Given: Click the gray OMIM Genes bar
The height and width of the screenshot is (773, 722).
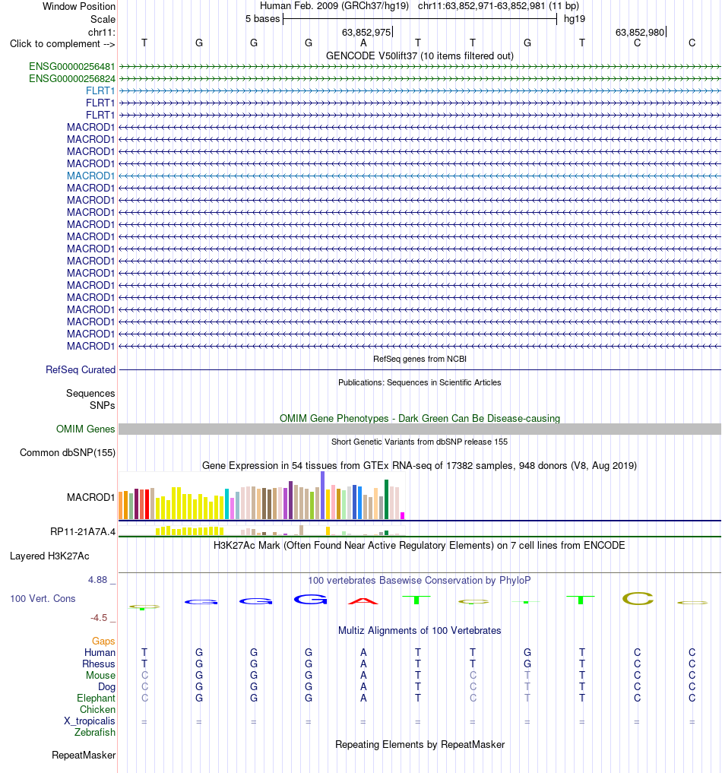Looking at the screenshot, I should pyautogui.click(x=420, y=429).
